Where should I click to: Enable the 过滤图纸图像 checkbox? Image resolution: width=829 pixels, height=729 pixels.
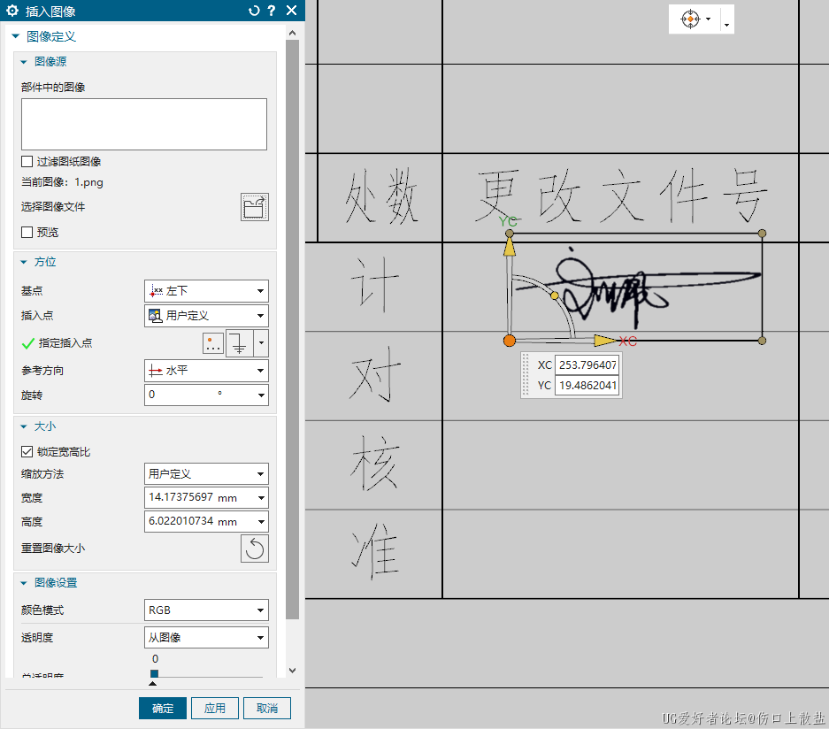pyautogui.click(x=27, y=162)
